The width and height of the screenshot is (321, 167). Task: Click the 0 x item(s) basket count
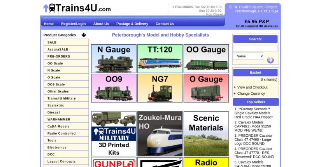[269, 80]
